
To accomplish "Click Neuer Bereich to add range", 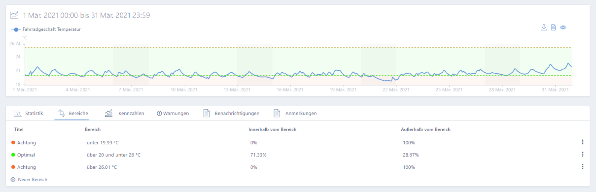I will point(32,180).
